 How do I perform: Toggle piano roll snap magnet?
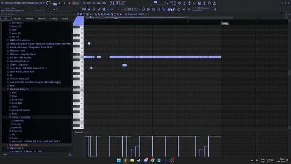(81, 14)
